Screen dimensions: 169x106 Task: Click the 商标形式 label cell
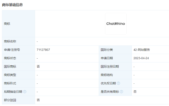tap(18, 83)
